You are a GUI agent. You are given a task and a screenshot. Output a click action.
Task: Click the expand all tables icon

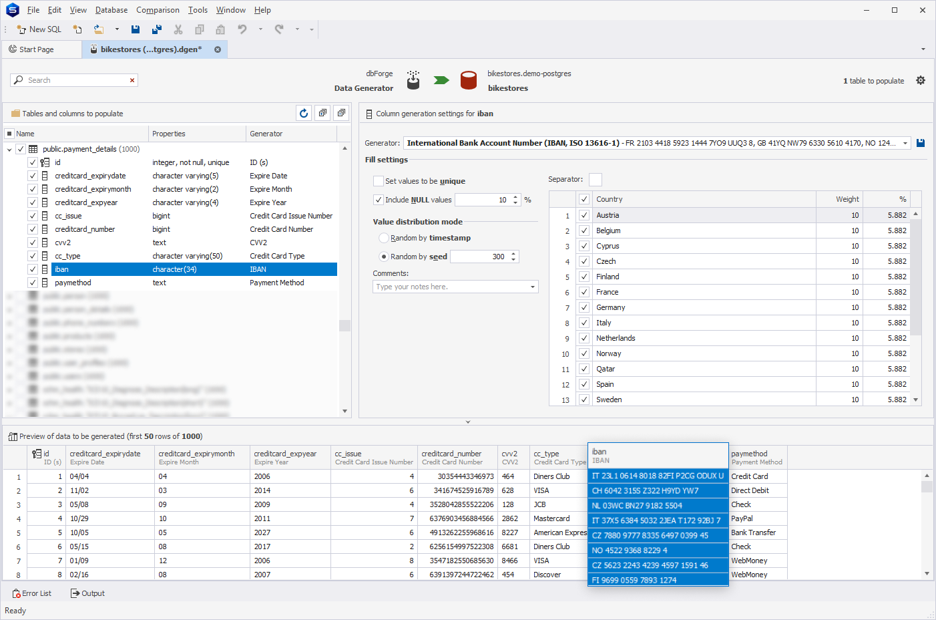click(x=322, y=114)
